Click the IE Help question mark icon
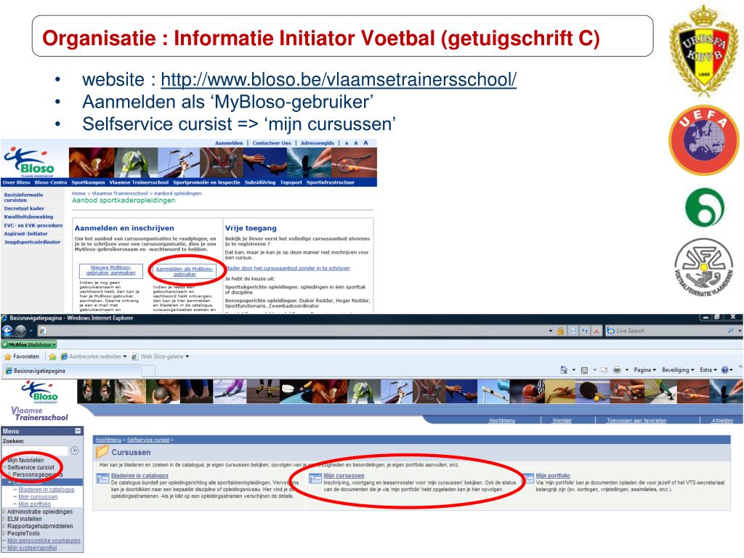The width and height of the screenshot is (744, 558). [725, 370]
